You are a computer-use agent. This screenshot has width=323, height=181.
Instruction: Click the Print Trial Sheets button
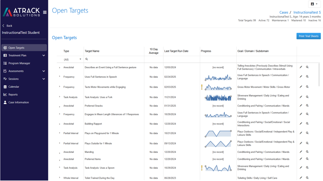(308, 36)
